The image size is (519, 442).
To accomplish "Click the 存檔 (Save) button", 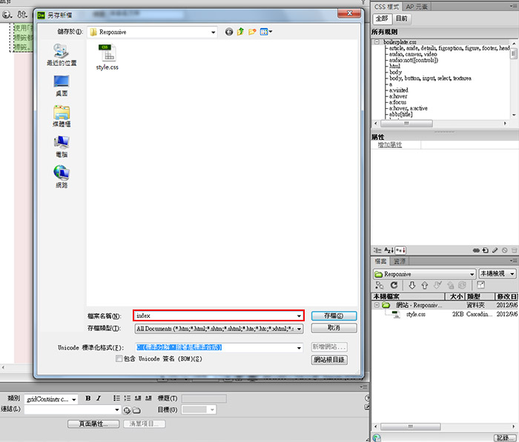I will (x=334, y=315).
